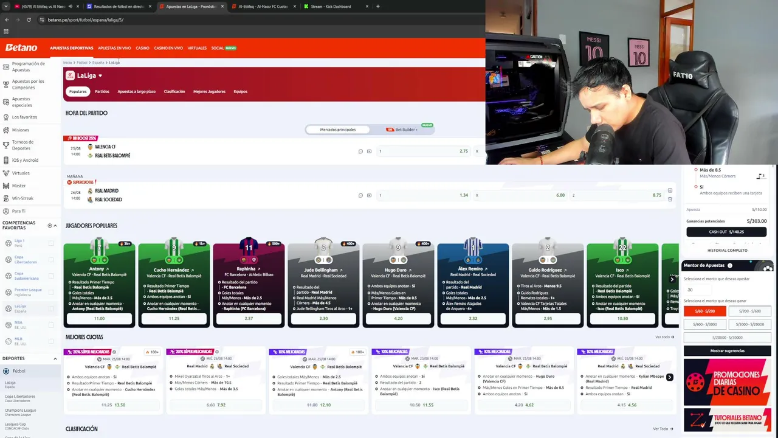
Task: Collapse the Deportes section
Action: tap(55, 359)
